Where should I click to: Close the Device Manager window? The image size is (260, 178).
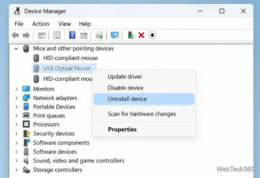click(243, 11)
